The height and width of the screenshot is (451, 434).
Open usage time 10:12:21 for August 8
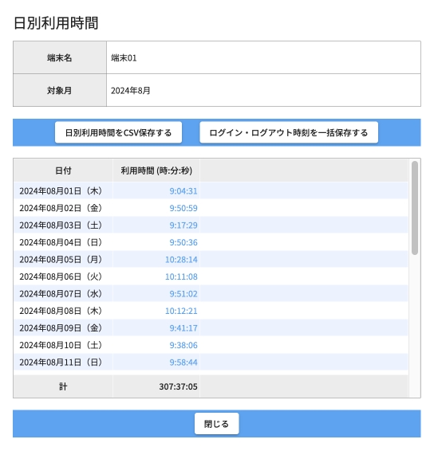[x=181, y=311]
